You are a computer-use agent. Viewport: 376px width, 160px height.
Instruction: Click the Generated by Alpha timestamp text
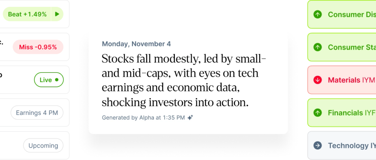(143, 118)
